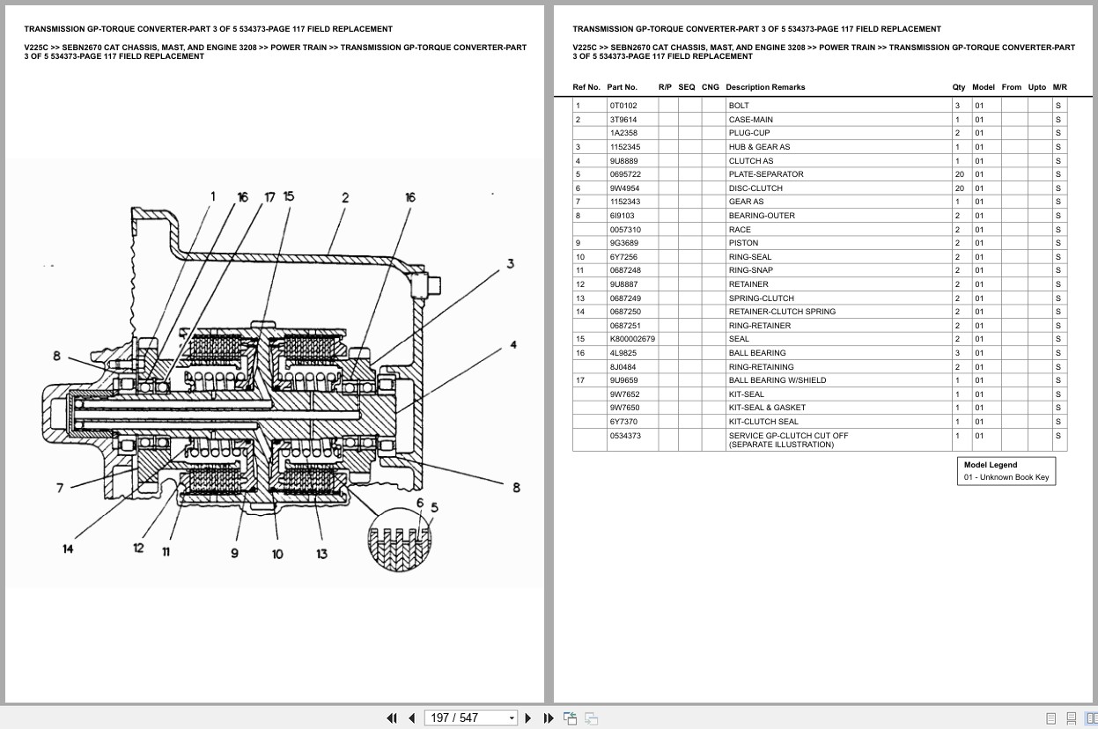This screenshot has width=1098, height=729.
Task: Select part number 9W7650
Action: pyautogui.click(x=624, y=408)
